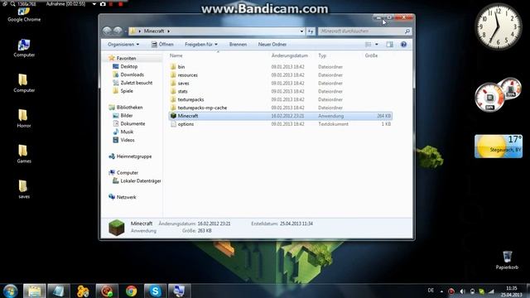
Task: Click the refresh button next to address bar
Action: tap(311, 31)
